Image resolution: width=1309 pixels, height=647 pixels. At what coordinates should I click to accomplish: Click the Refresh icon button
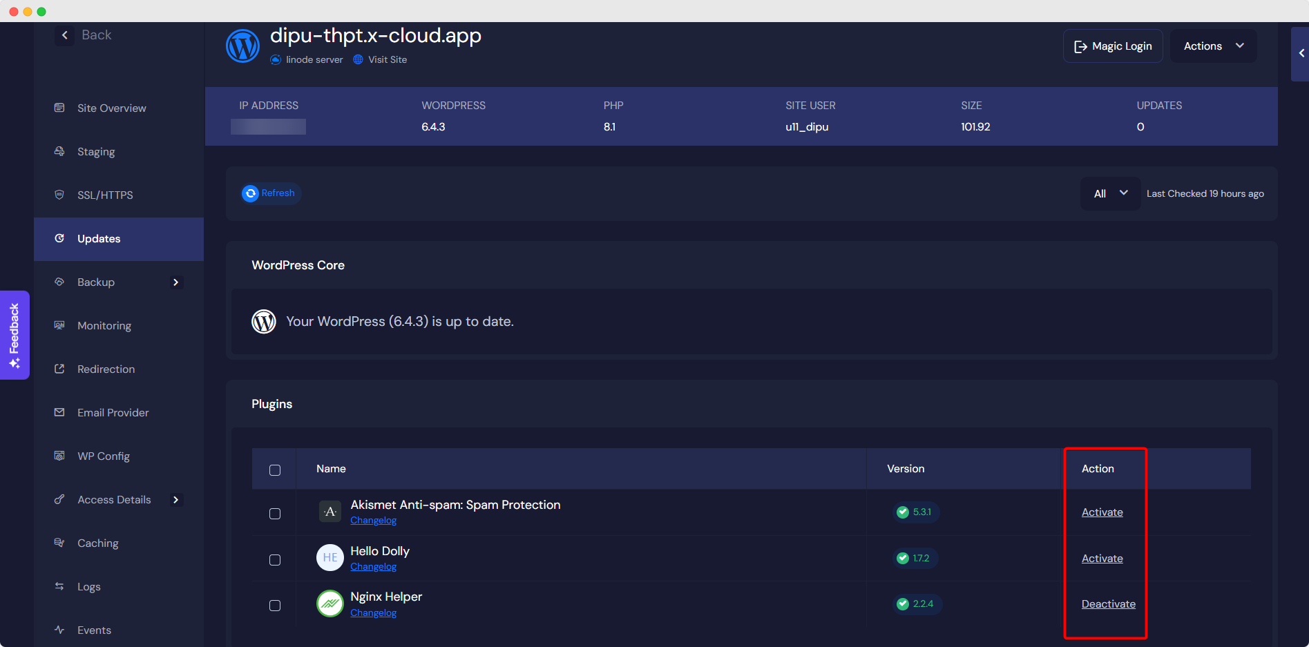point(251,193)
